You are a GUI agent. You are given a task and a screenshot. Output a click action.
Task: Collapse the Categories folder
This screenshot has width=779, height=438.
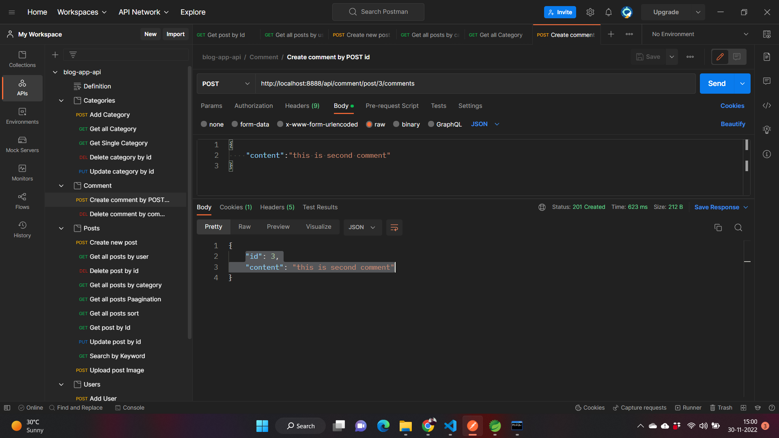click(x=61, y=101)
